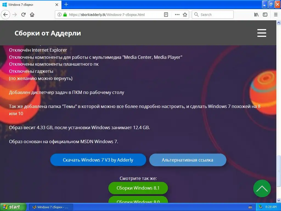
Task: Open the Альтернативная ссылка button
Action: 188,160
